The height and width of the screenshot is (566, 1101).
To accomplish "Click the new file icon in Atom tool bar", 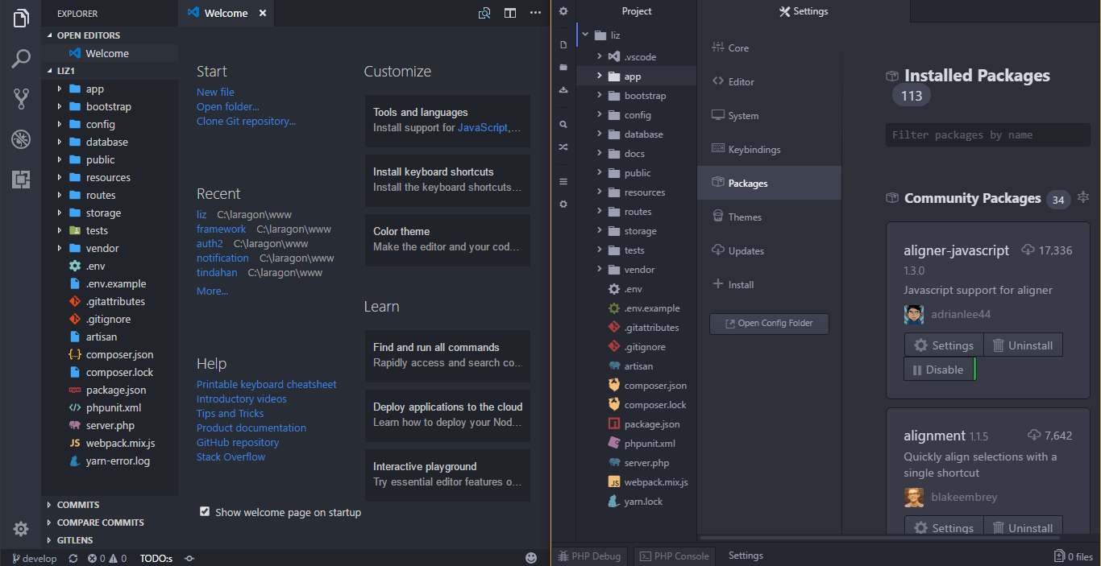I will point(563,45).
